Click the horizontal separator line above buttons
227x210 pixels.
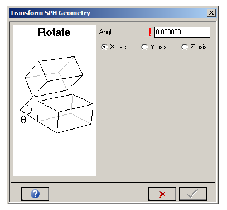pyautogui.click(x=113, y=183)
